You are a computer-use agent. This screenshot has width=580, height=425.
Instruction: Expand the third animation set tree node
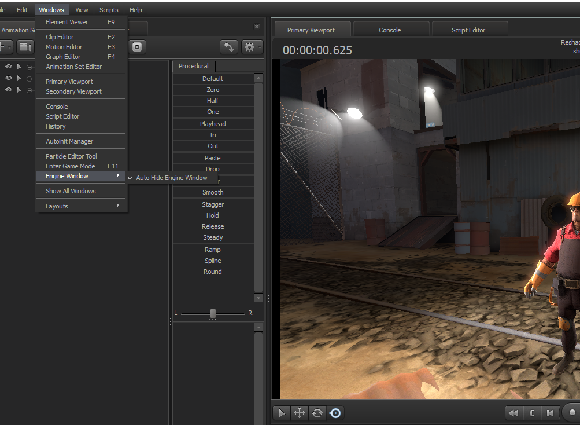coord(29,90)
